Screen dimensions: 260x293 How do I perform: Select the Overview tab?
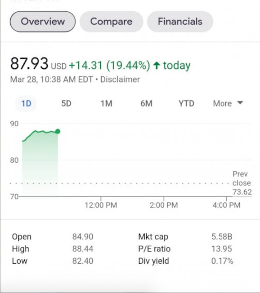click(x=43, y=22)
